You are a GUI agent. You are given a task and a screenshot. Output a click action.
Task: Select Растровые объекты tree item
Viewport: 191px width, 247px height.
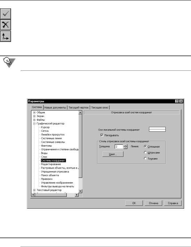[x=60, y=168]
